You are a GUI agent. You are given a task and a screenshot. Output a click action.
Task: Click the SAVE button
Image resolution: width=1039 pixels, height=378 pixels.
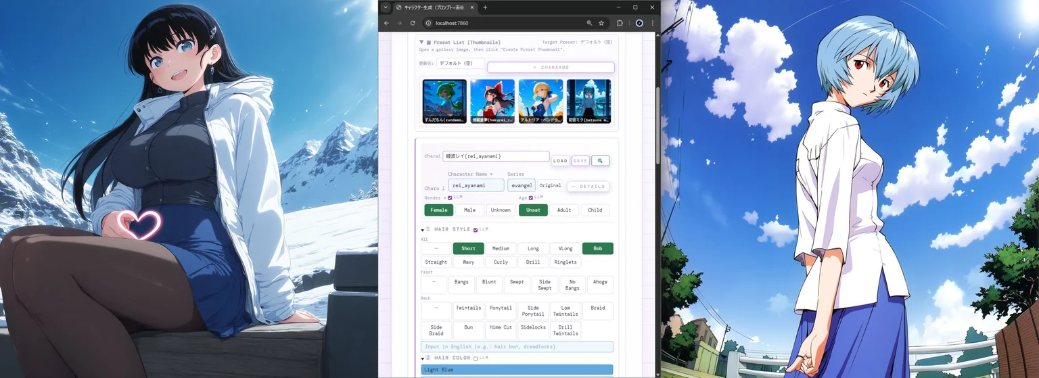pos(580,161)
